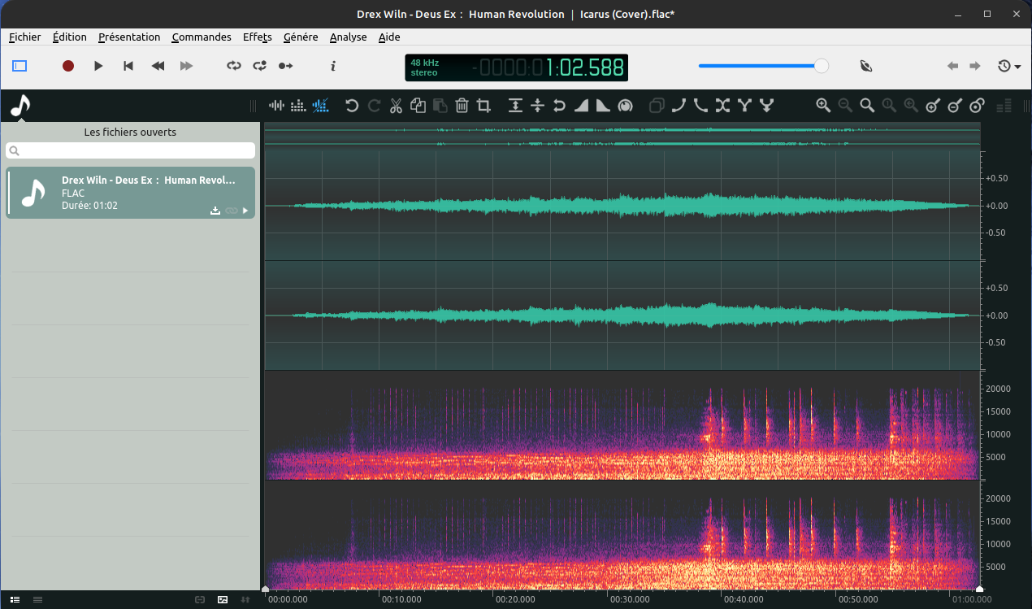Start recording with the red record button
Screen dimensions: 1032x609
(x=68, y=66)
